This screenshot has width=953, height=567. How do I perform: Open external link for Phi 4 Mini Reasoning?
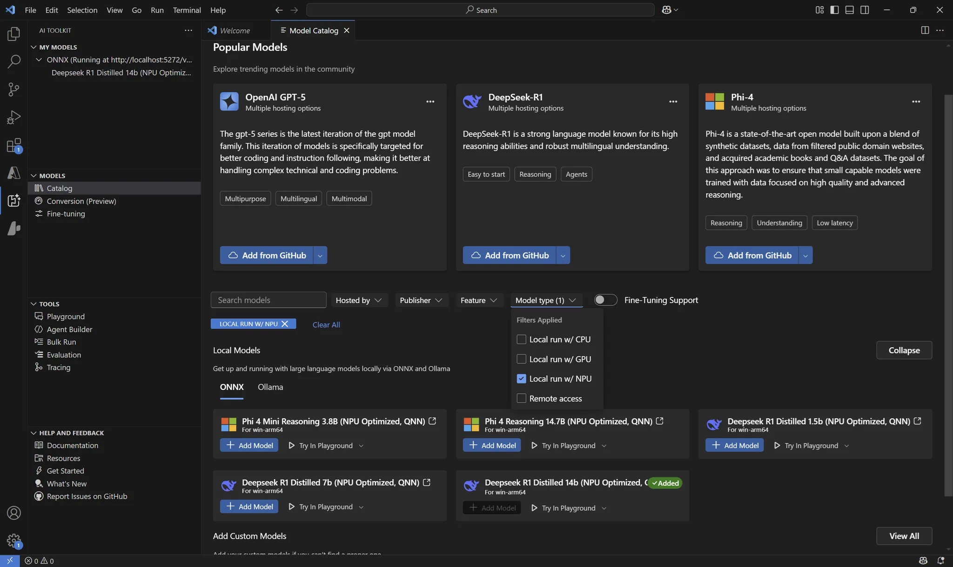click(x=432, y=421)
